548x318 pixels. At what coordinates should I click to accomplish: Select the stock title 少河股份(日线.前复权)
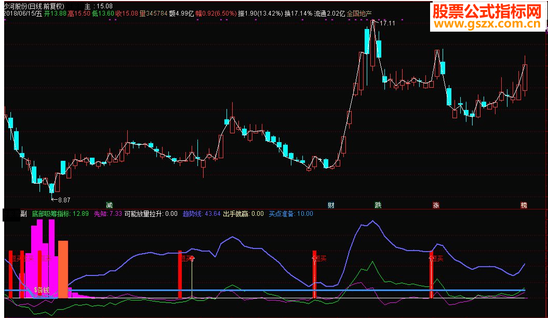coord(34,6)
